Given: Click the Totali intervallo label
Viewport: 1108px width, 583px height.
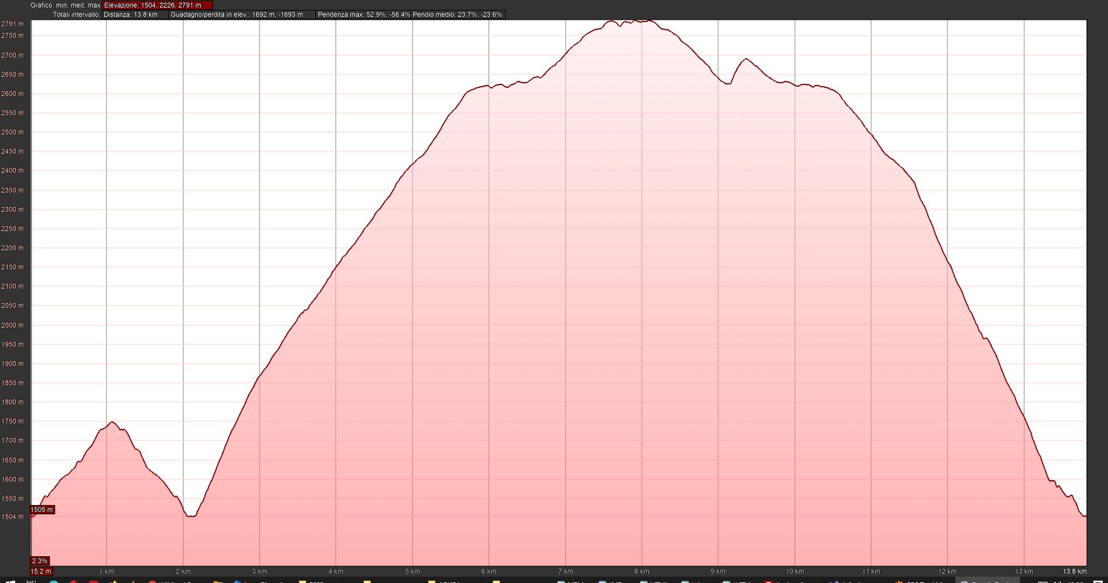Looking at the screenshot, I should coord(76,15).
